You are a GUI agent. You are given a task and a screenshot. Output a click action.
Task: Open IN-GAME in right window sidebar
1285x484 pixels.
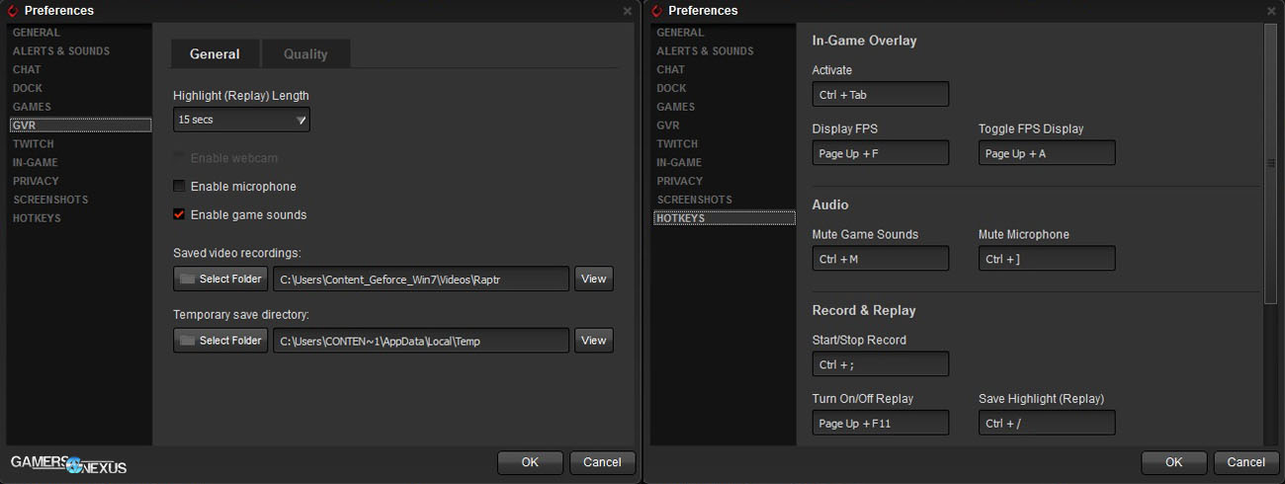coord(680,163)
